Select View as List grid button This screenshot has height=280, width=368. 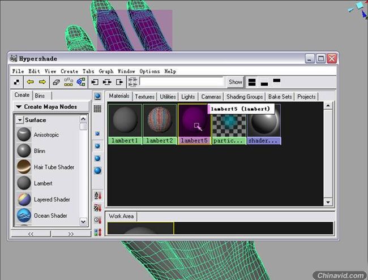pyautogui.click(x=97, y=109)
